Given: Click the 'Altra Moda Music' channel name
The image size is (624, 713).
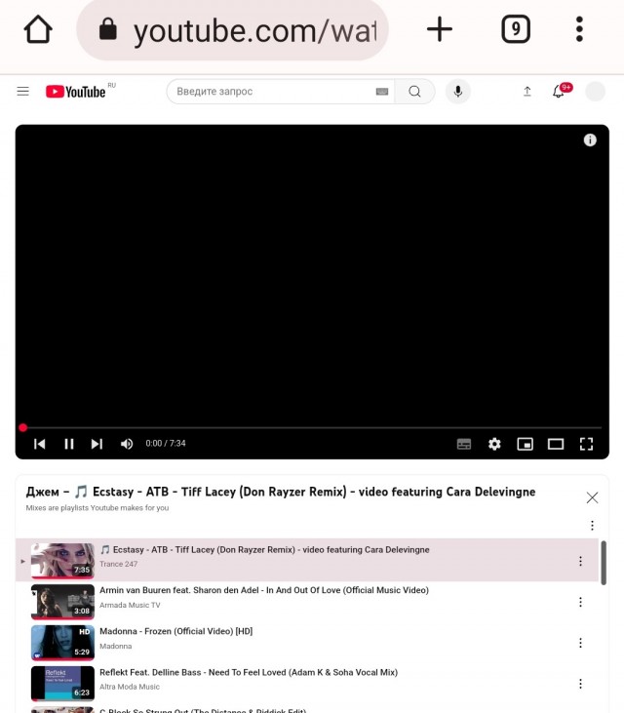Looking at the screenshot, I should [130, 687].
